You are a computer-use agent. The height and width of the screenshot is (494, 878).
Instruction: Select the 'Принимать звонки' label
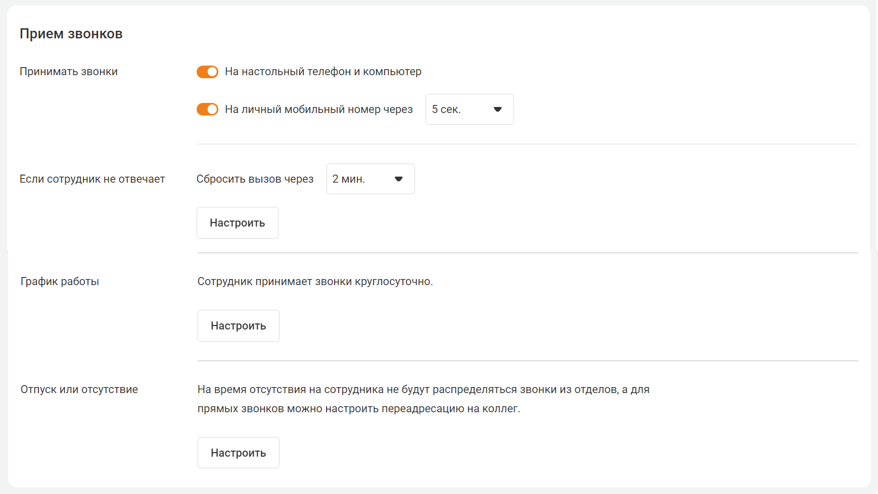coord(69,72)
